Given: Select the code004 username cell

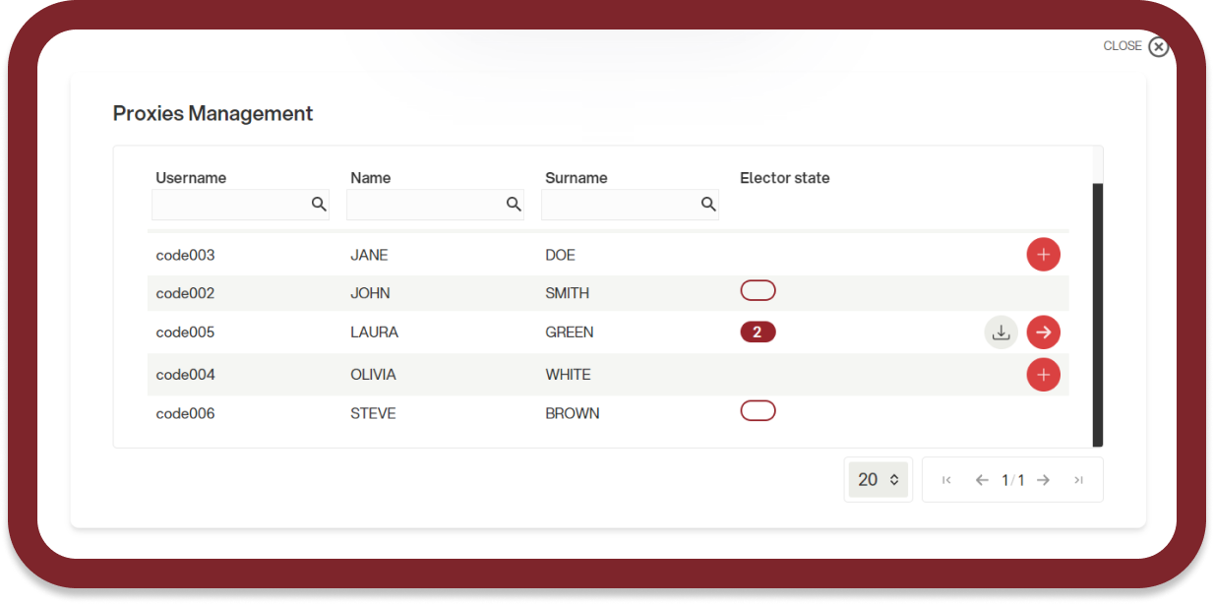Looking at the screenshot, I should (185, 375).
